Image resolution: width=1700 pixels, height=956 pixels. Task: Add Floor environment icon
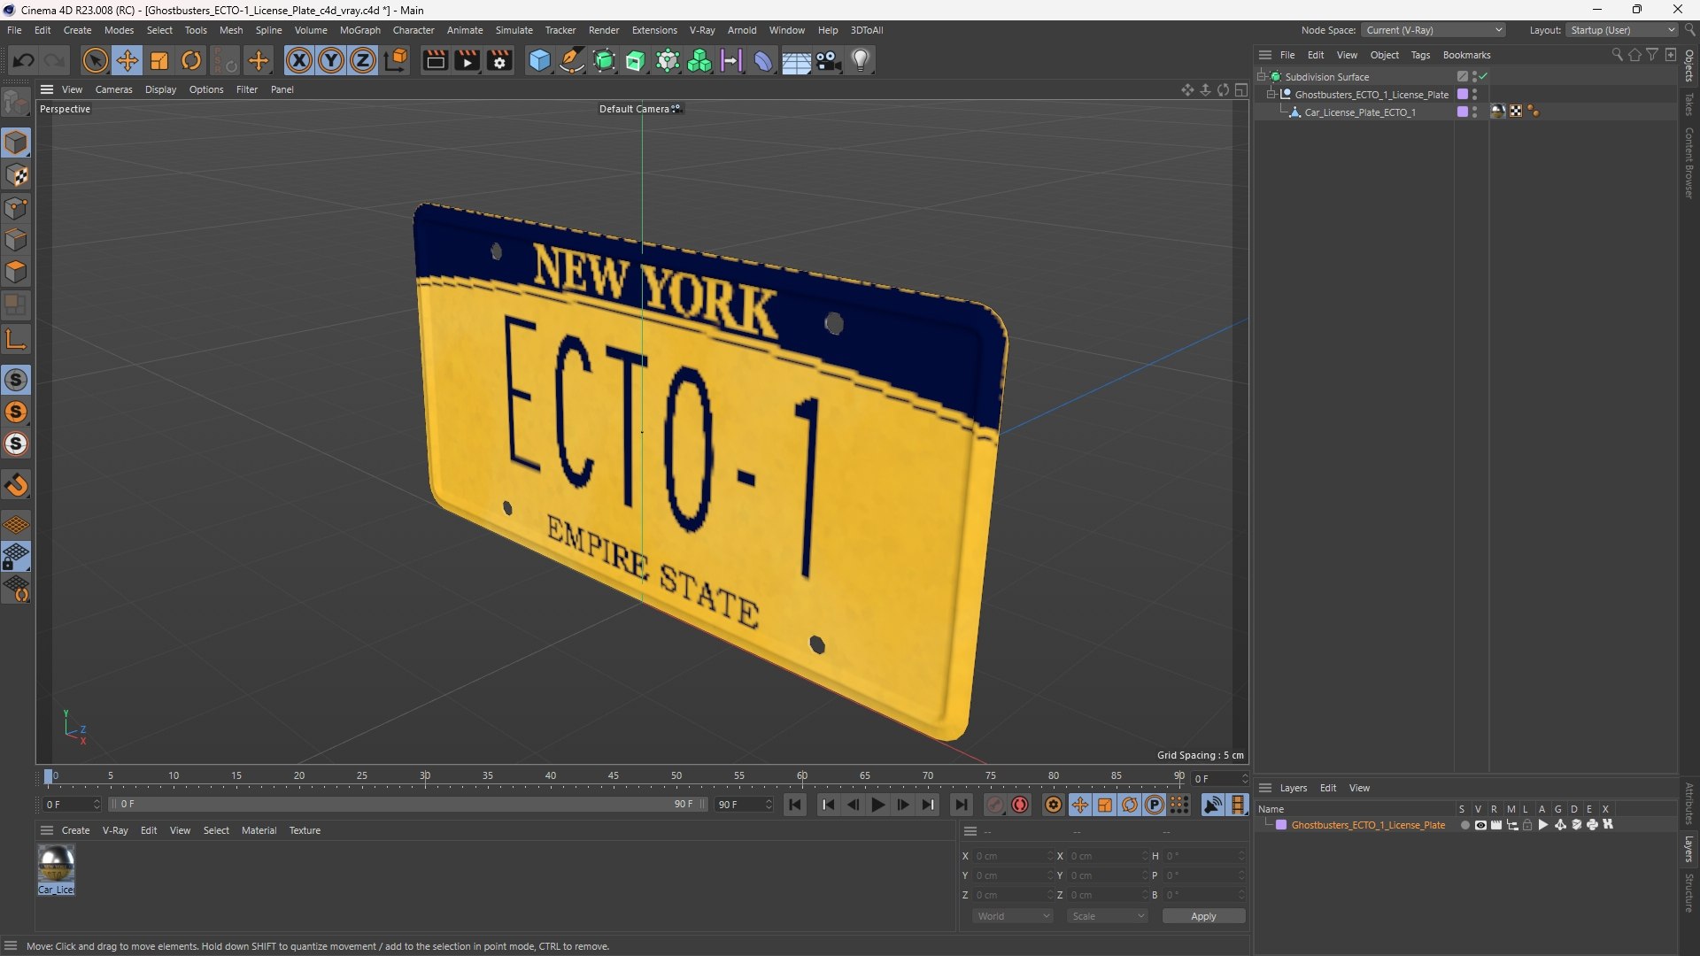coord(796,60)
